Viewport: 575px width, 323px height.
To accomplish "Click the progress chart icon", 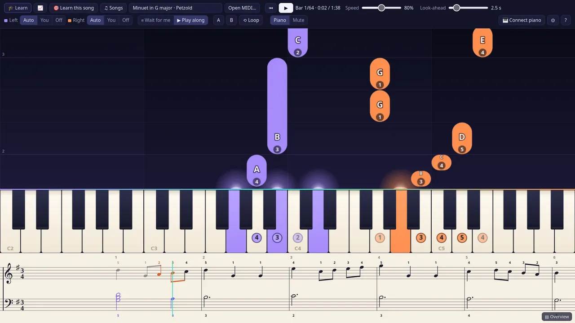I will tap(40, 8).
